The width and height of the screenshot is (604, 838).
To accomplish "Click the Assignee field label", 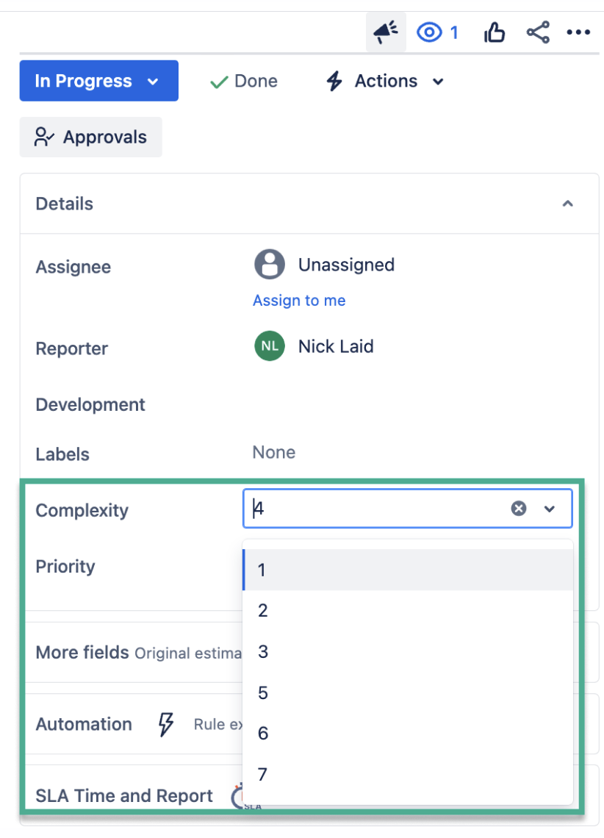I will (x=73, y=267).
